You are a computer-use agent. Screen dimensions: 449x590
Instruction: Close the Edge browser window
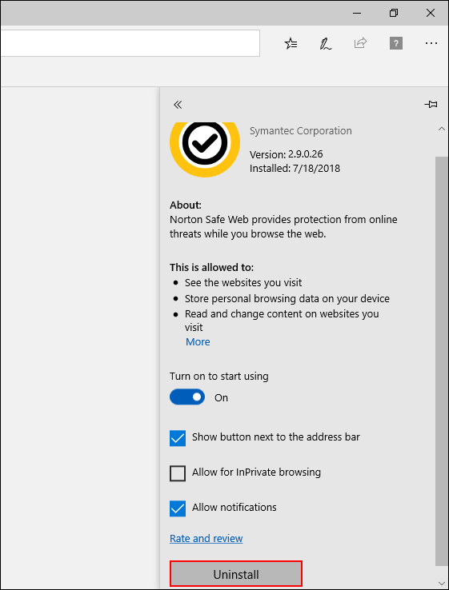430,13
